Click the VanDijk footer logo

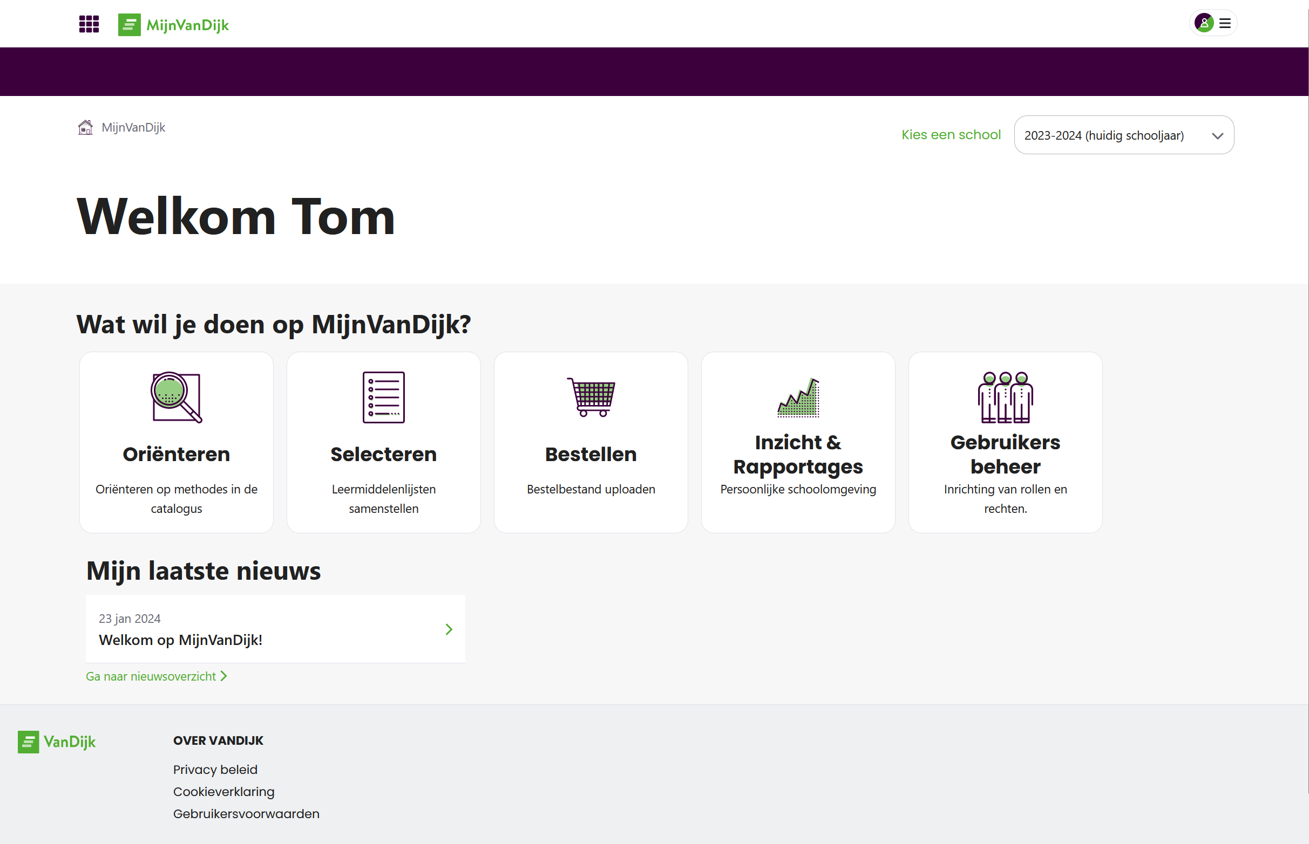(57, 742)
